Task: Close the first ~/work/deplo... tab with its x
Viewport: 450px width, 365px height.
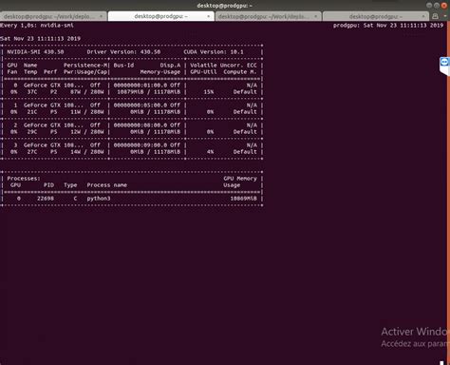Action: click(102, 16)
